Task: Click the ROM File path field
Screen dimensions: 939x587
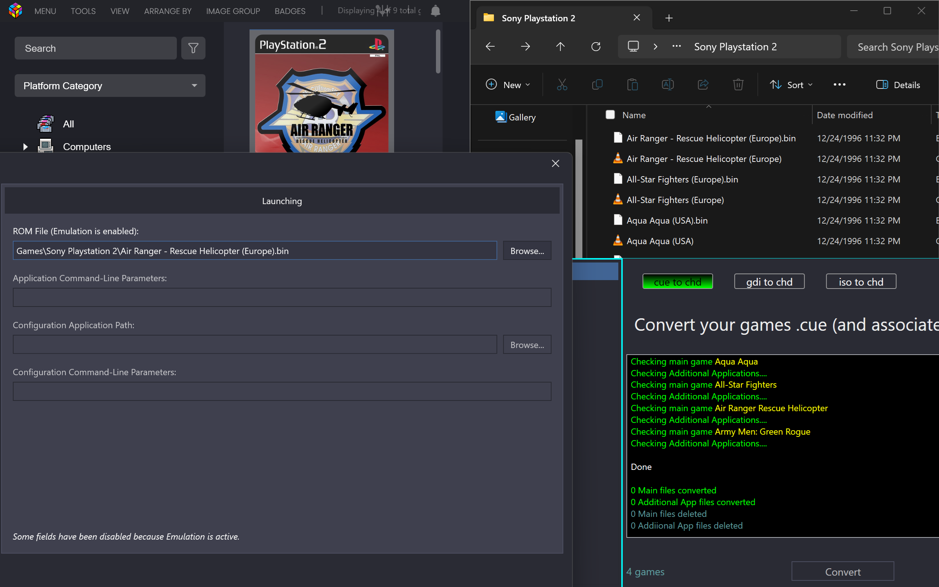Action: coord(255,250)
